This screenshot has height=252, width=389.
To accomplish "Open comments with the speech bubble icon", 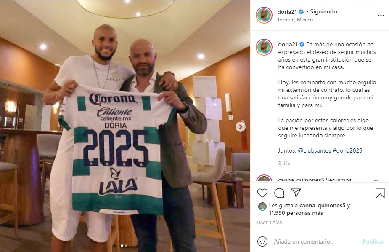I will pos(279,193).
